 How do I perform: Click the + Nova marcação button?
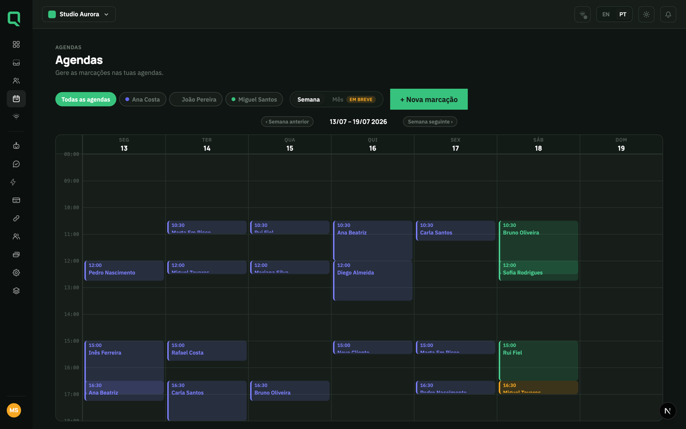pyautogui.click(x=429, y=99)
